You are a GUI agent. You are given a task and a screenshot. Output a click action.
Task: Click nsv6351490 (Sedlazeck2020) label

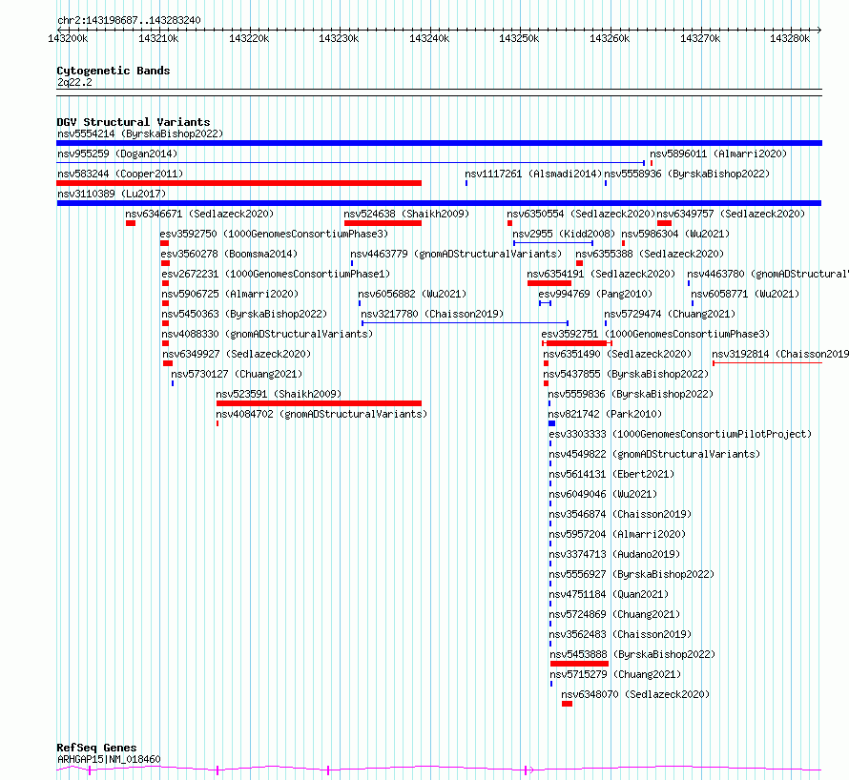coord(617,354)
